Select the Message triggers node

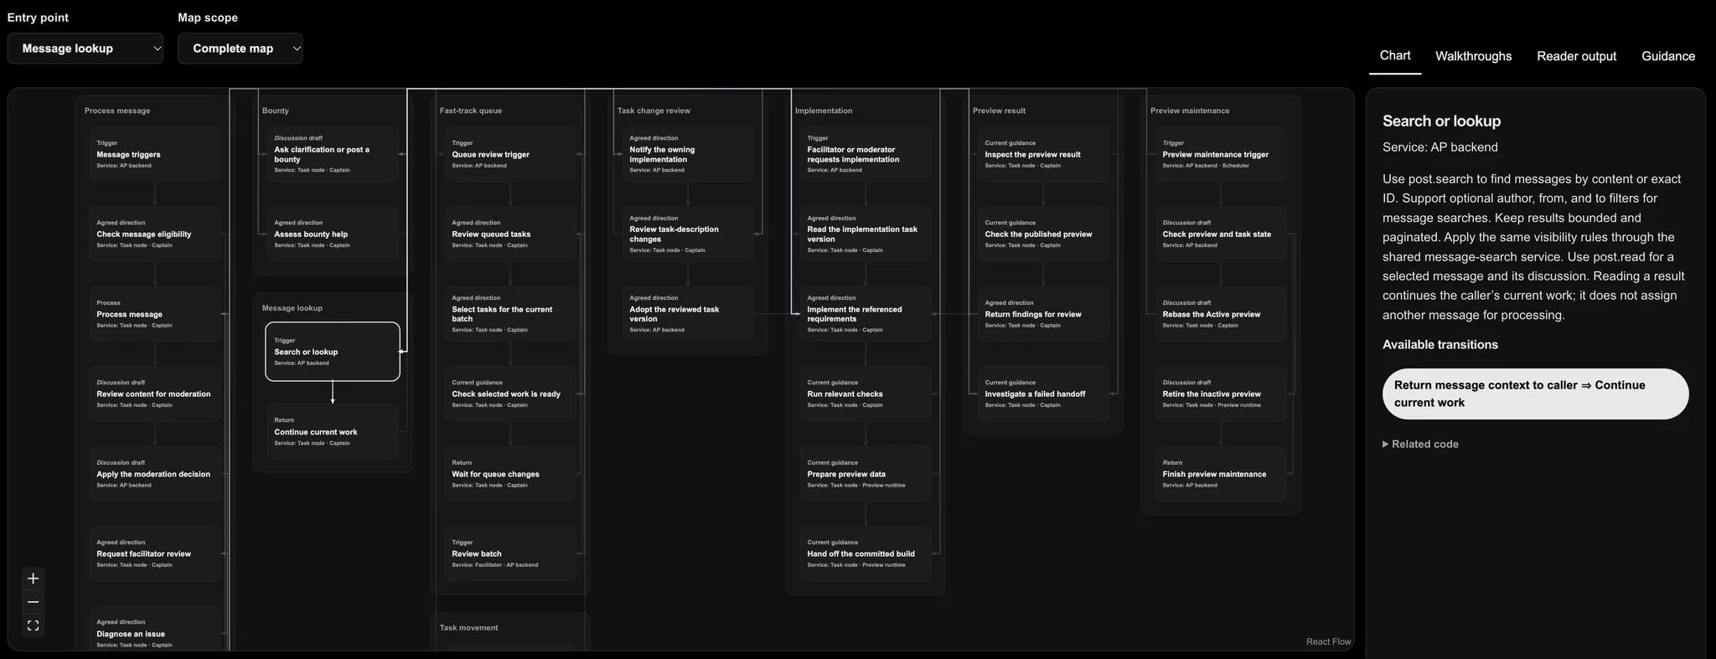[155, 154]
